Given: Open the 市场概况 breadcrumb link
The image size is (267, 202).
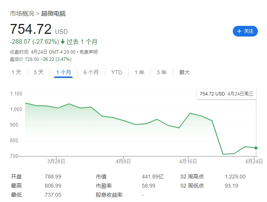Looking at the screenshot, I should click(22, 14).
